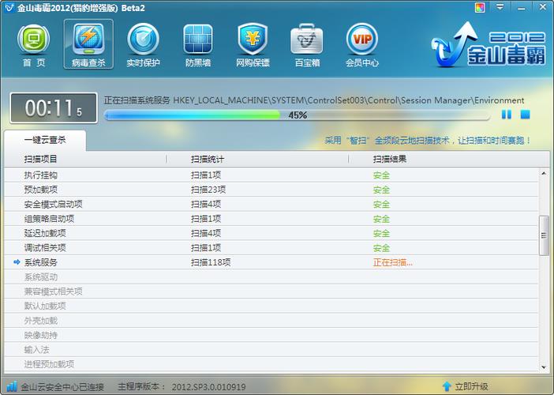Select the 组策略启动项 row
The width and height of the screenshot is (554, 395).
(x=271, y=219)
